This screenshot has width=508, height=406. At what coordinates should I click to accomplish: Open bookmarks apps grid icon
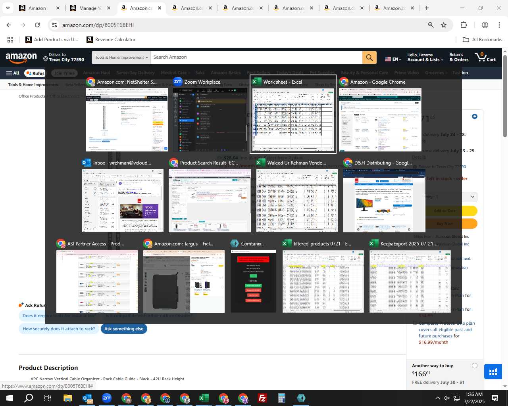pos(10,40)
